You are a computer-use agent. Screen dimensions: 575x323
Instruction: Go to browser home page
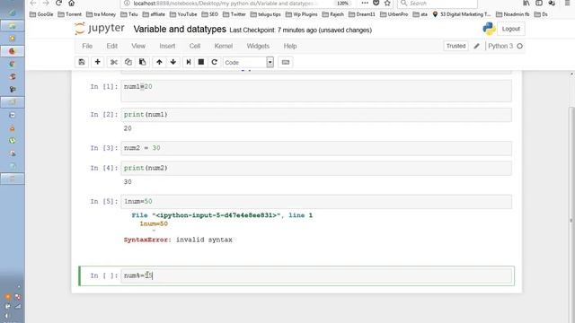coord(72,3)
